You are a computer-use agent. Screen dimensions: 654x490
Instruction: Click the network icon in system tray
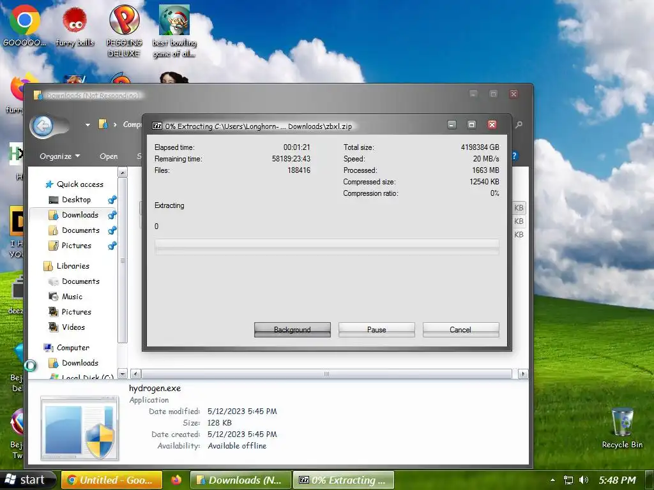568,480
